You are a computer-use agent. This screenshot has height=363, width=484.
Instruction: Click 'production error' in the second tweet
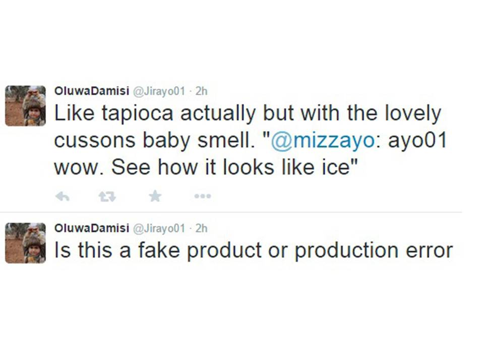373,251
